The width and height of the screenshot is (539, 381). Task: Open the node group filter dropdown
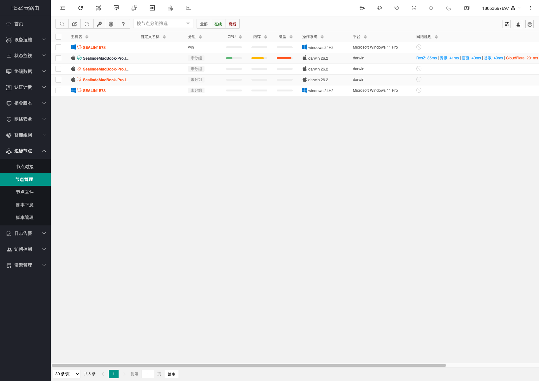163,24
